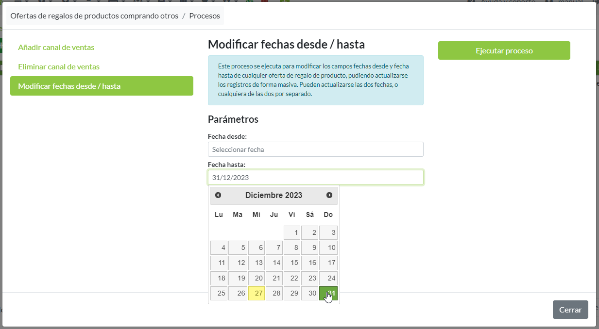Pick day 25 in the calendar
The height and width of the screenshot is (329, 599).
pyautogui.click(x=219, y=293)
